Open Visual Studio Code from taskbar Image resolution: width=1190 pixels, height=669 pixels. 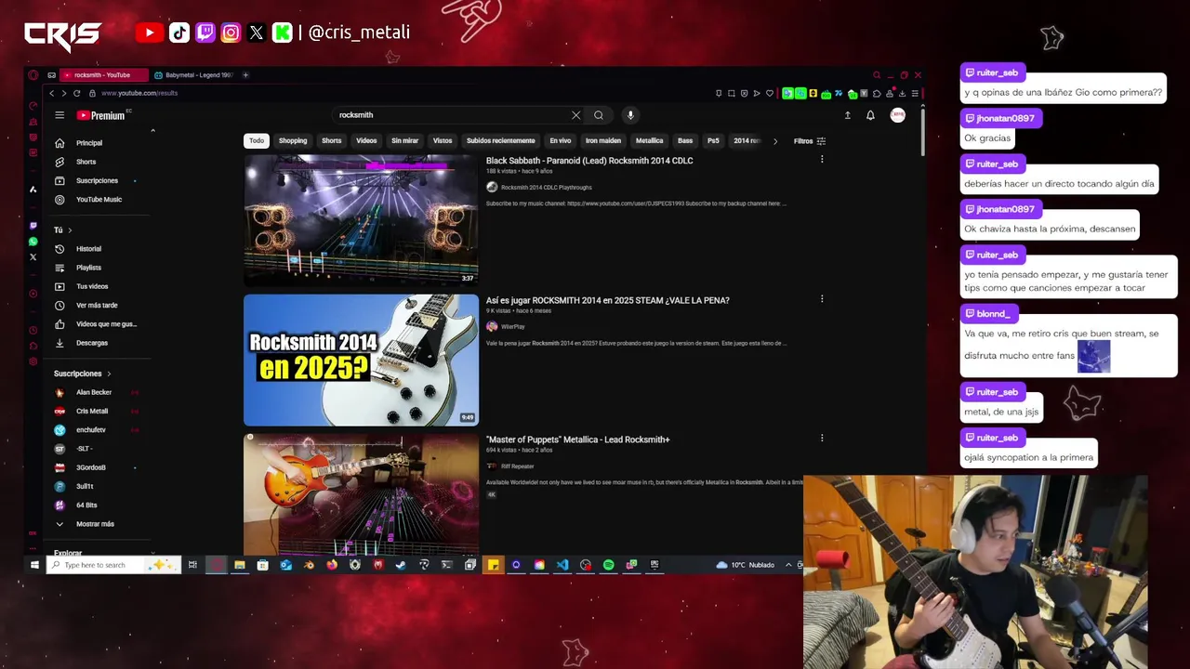point(562,565)
